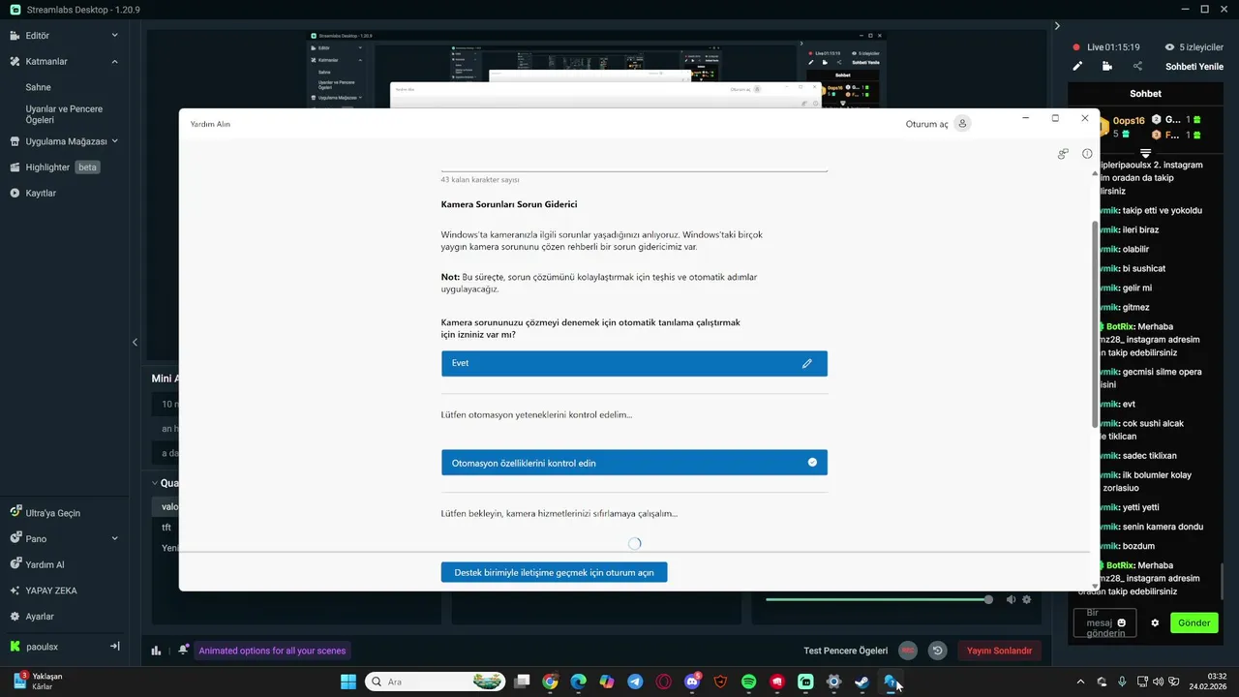Screen dimensions: 1239x697
Task: Open Microsoft Edge from taskbar
Action: point(578,682)
